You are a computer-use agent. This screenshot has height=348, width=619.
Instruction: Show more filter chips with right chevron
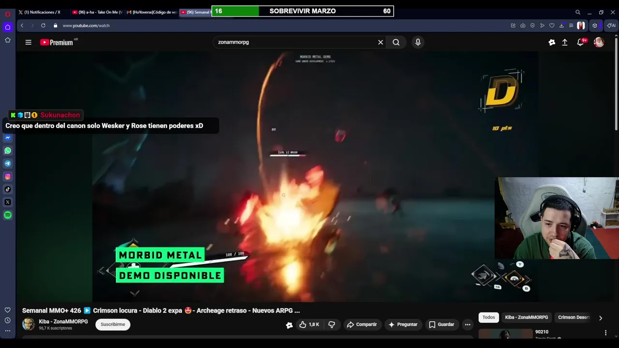tap(601, 318)
